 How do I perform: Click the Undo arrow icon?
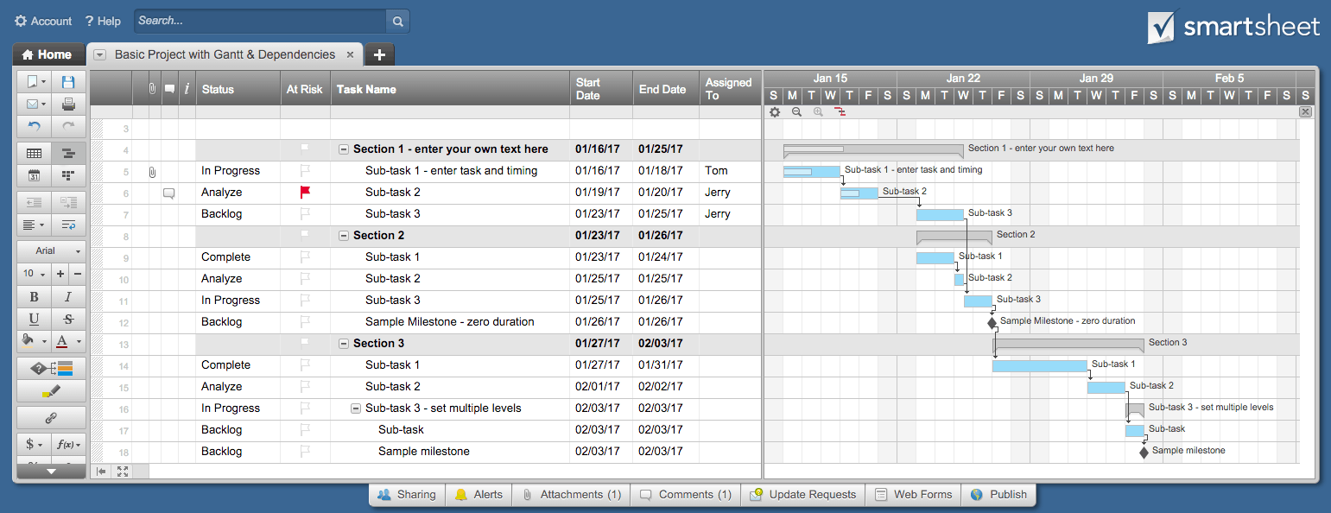(34, 127)
